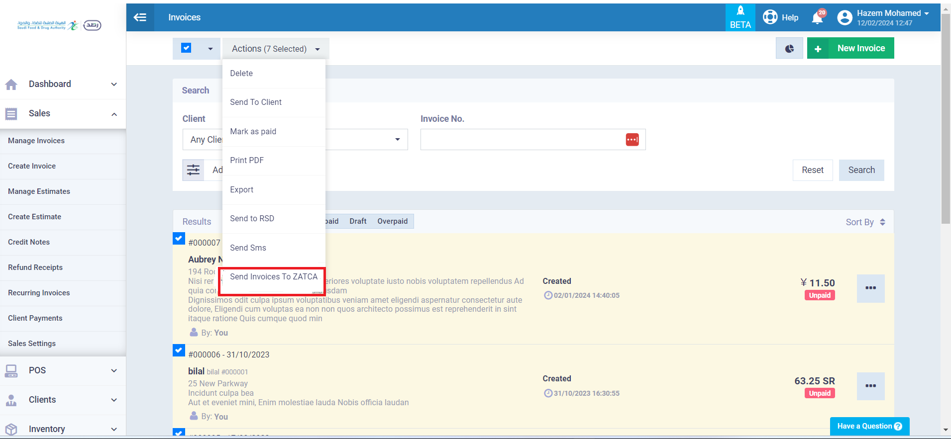
Task: Click the Help lifebuoy icon
Action: (770, 17)
